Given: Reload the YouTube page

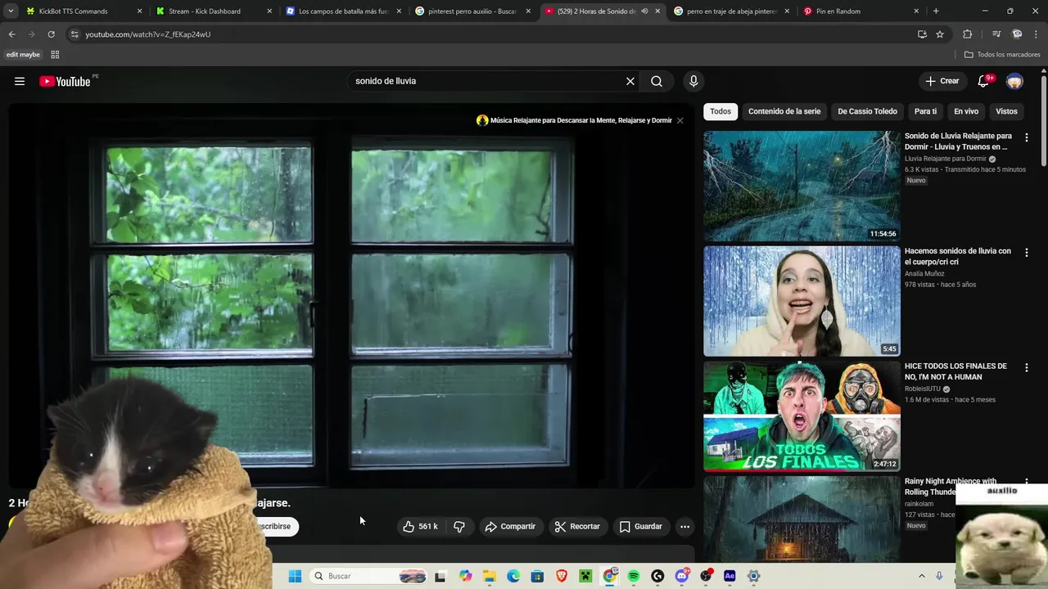Looking at the screenshot, I should (51, 34).
